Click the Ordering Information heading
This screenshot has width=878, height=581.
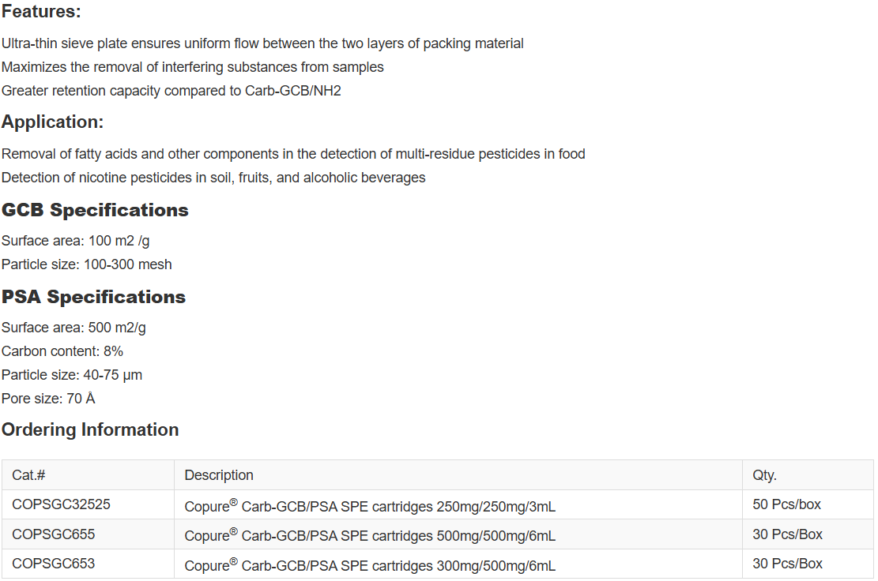tap(90, 430)
